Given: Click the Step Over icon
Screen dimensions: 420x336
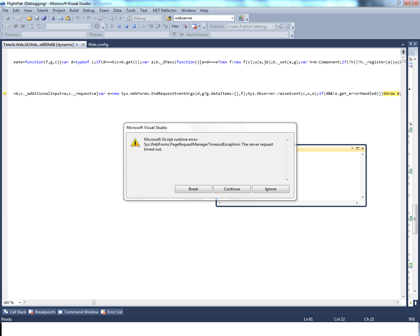Looking at the screenshot, I should (158, 27).
